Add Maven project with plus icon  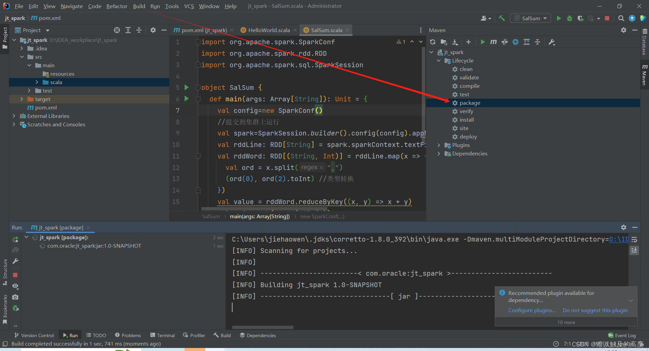(468, 42)
